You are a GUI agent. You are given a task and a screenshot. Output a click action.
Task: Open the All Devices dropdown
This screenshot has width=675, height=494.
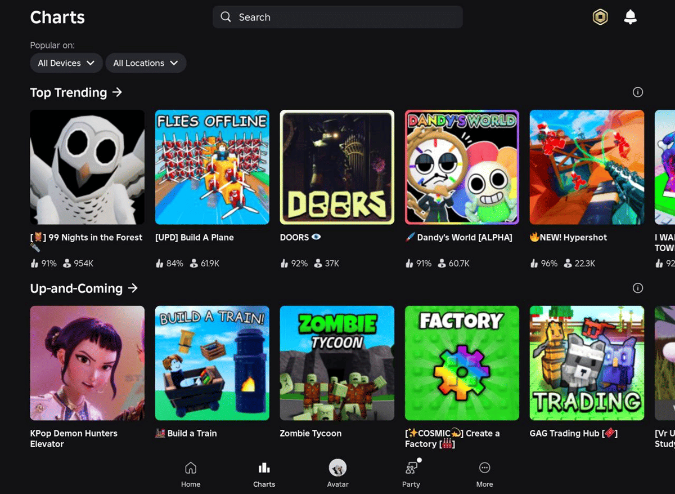66,63
